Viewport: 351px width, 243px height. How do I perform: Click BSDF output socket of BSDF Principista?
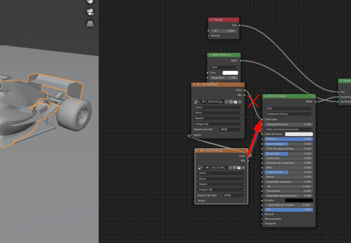pyautogui.click(x=316, y=102)
